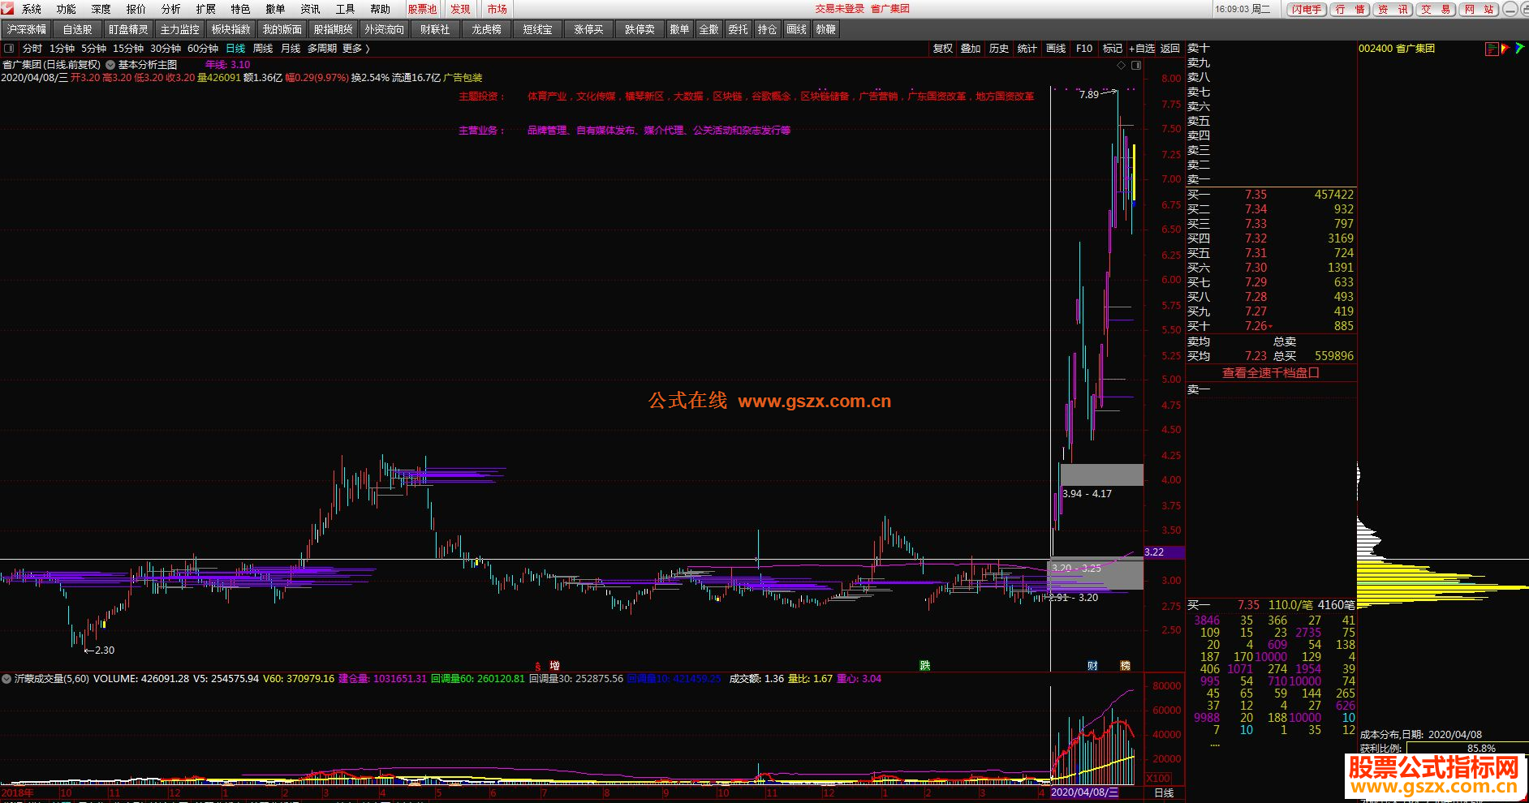Select the 周线 period tab

click(263, 49)
